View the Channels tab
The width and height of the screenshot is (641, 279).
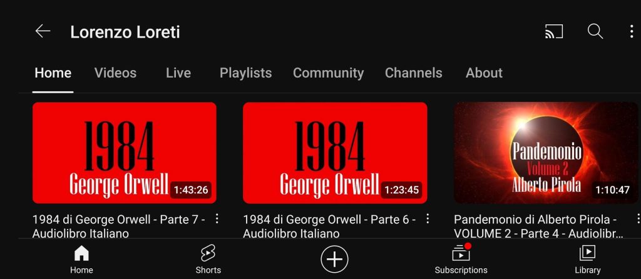point(413,73)
